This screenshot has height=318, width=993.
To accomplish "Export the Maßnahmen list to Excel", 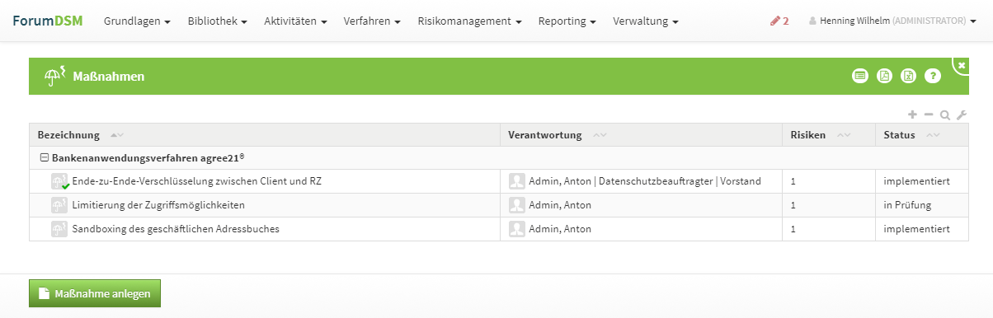I will [x=908, y=76].
